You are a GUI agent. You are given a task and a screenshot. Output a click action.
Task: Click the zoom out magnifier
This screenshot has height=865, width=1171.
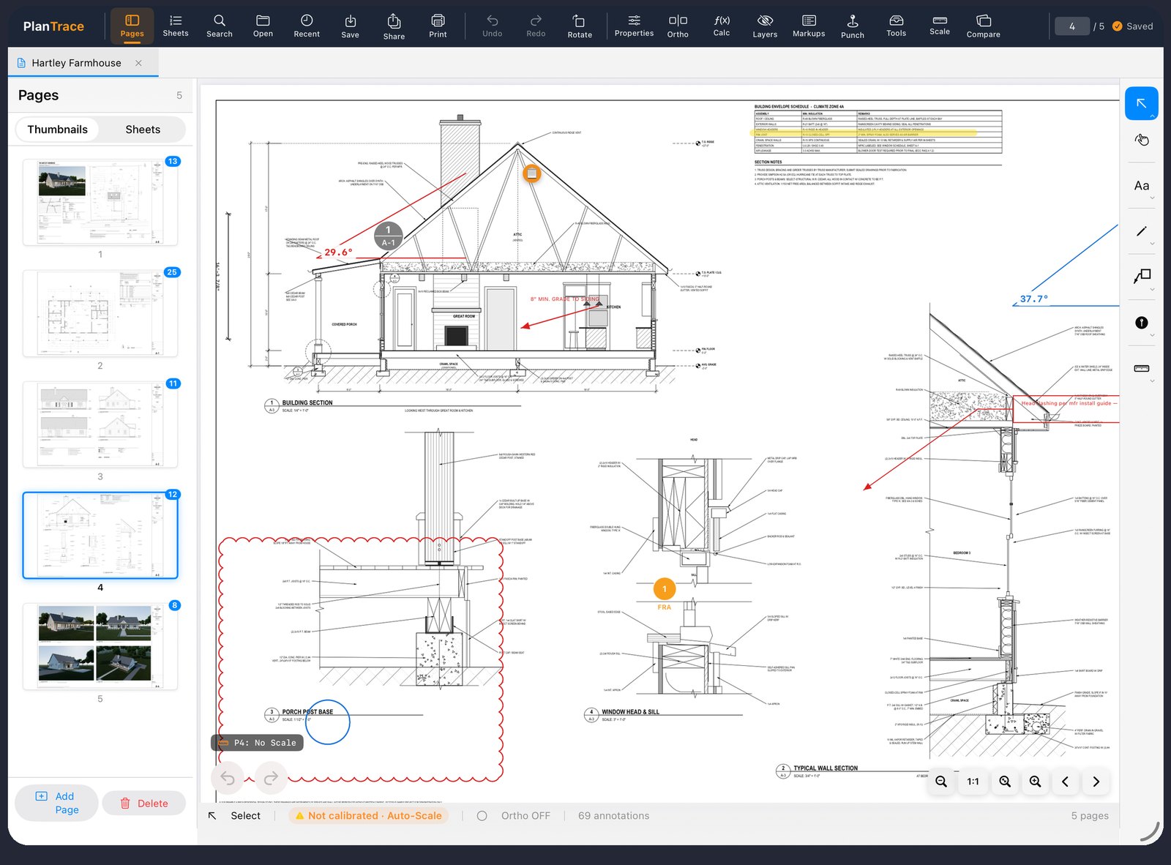941,782
